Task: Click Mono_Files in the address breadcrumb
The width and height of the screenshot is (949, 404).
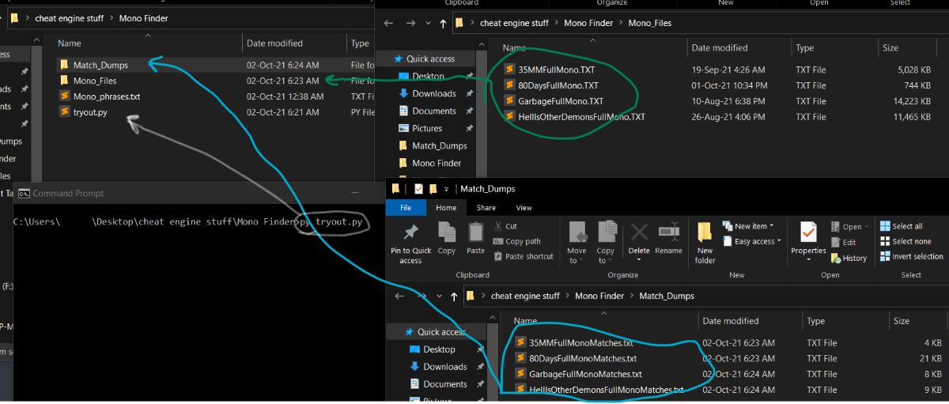Action: tap(649, 23)
